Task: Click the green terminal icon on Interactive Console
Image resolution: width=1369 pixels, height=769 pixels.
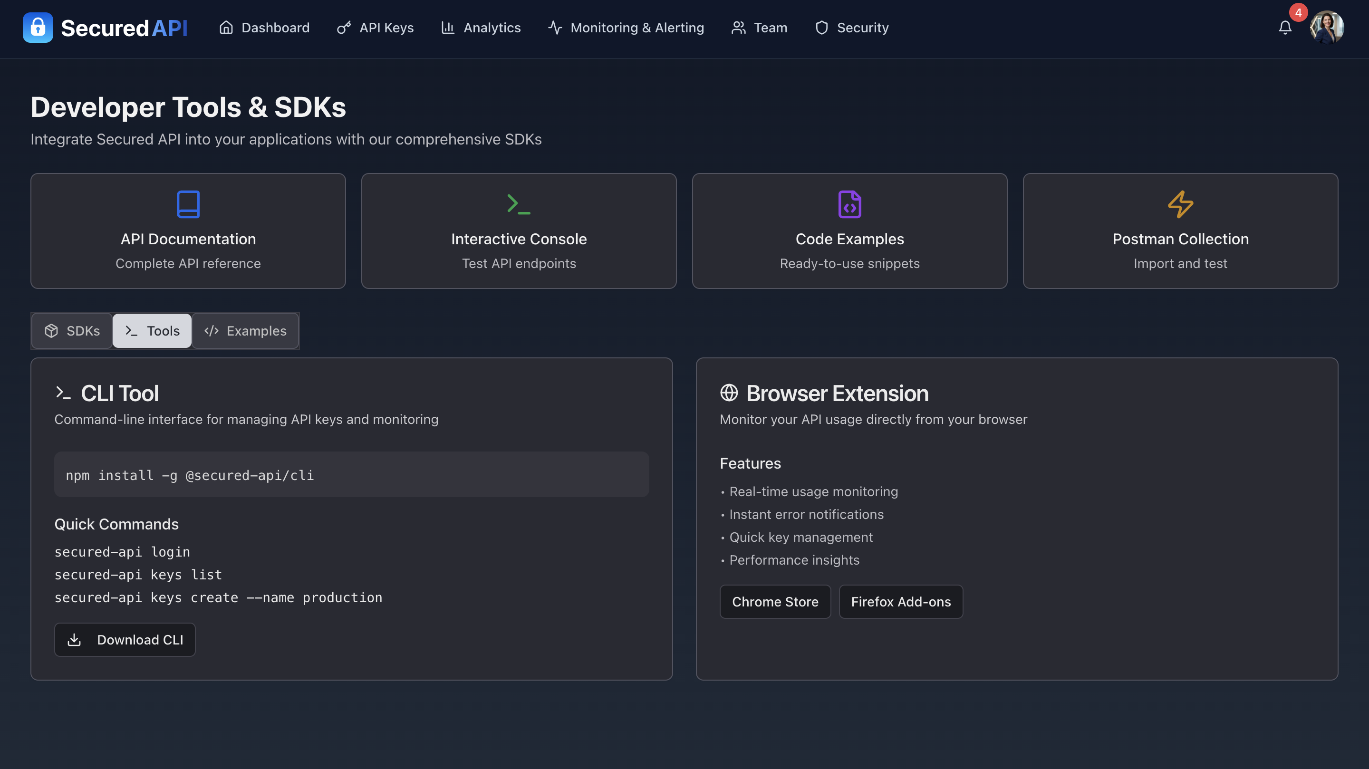Action: [x=518, y=204]
